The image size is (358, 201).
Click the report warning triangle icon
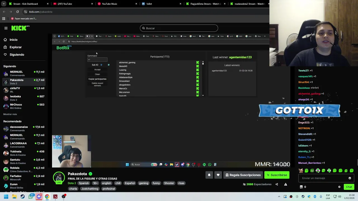click(x=286, y=184)
